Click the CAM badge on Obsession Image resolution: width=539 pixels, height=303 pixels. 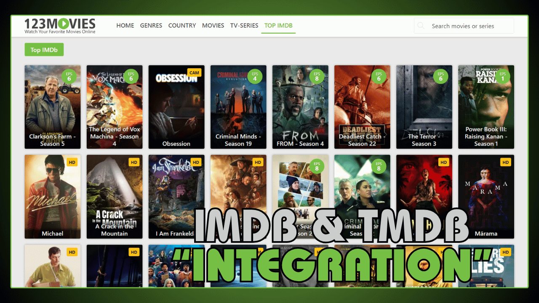coord(194,72)
